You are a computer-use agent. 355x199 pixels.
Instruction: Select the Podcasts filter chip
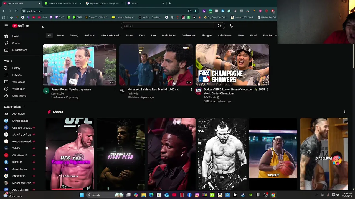90,36
